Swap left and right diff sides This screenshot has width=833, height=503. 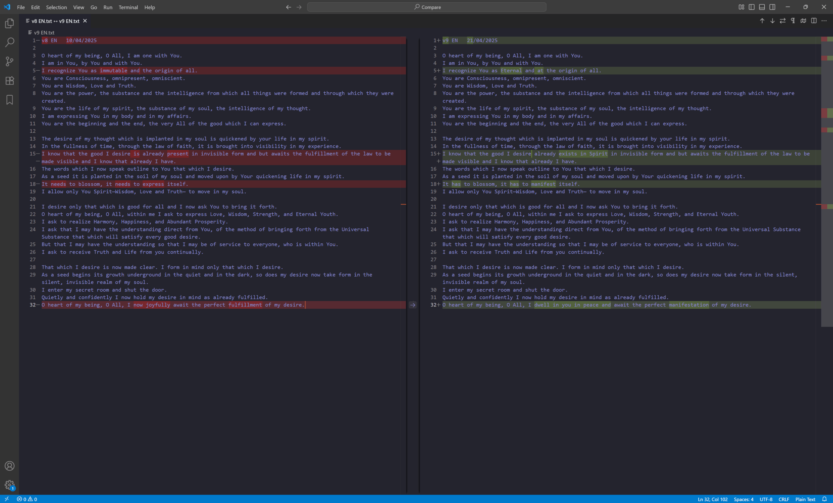tap(783, 21)
